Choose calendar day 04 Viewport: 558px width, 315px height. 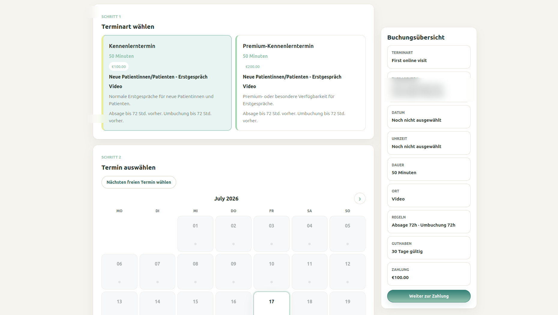click(x=309, y=234)
